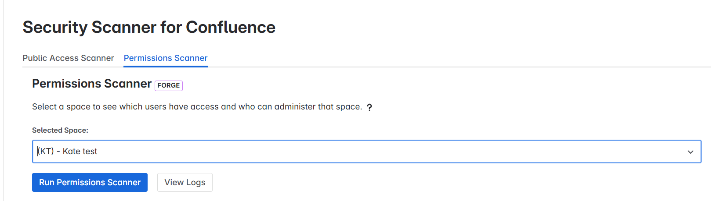
Task: Click the FORGE badge label
Action: click(169, 85)
